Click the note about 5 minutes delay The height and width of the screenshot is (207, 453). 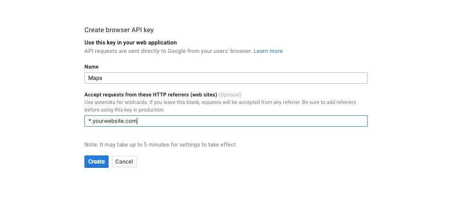(160, 145)
